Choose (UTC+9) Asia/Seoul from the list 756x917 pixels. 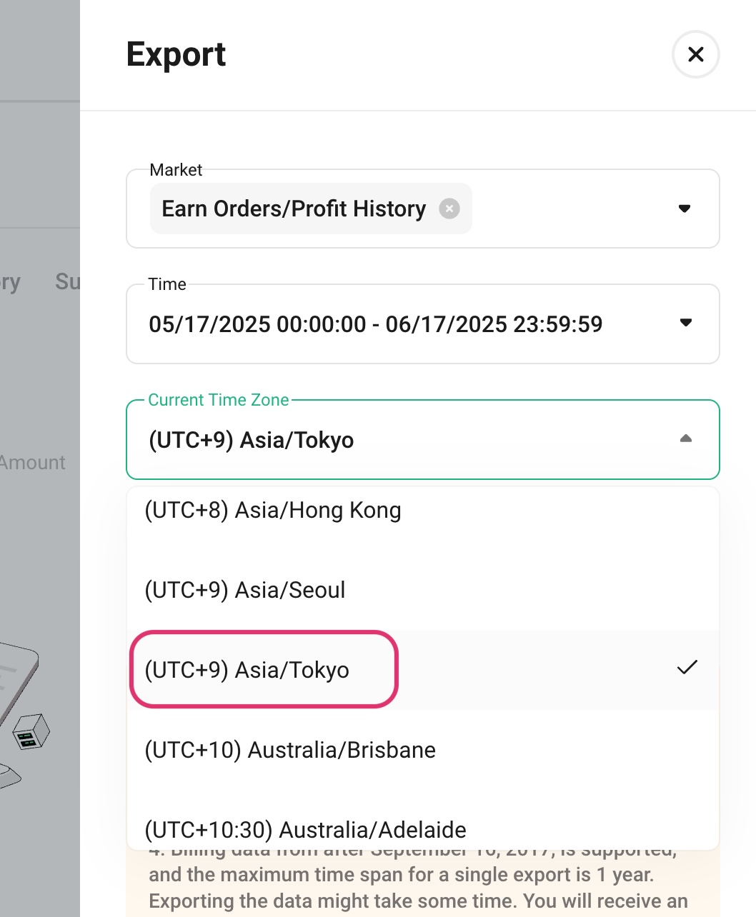click(x=244, y=590)
